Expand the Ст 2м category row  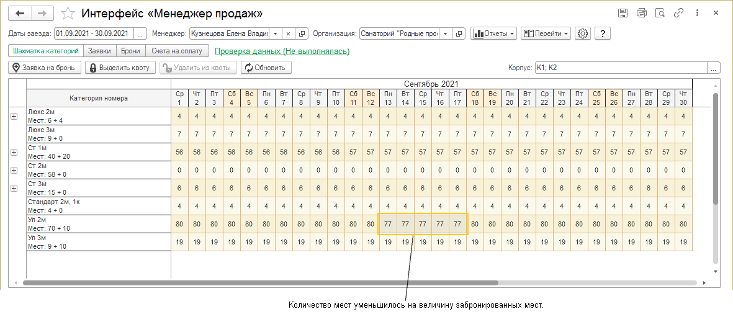pos(14,170)
